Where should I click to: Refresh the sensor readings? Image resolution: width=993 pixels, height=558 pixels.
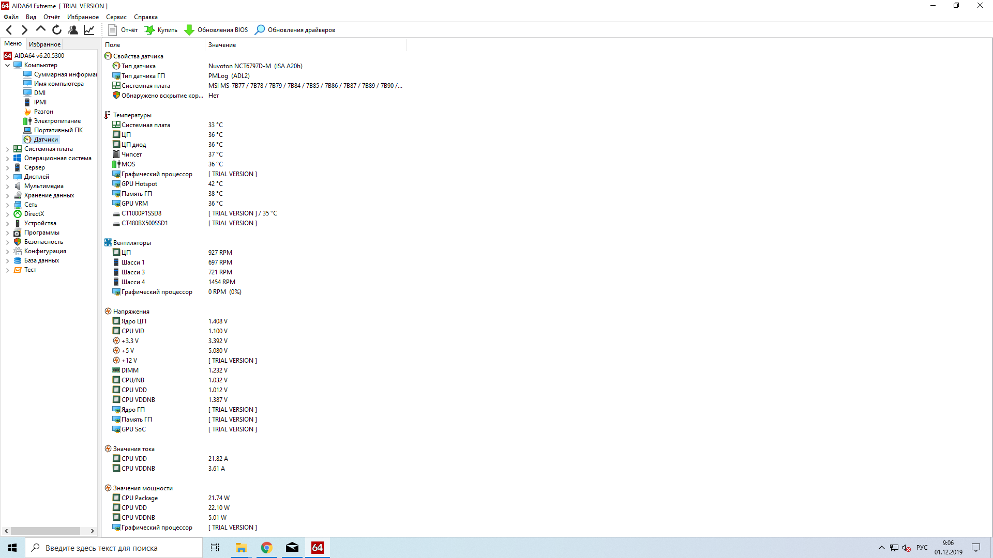(x=57, y=30)
